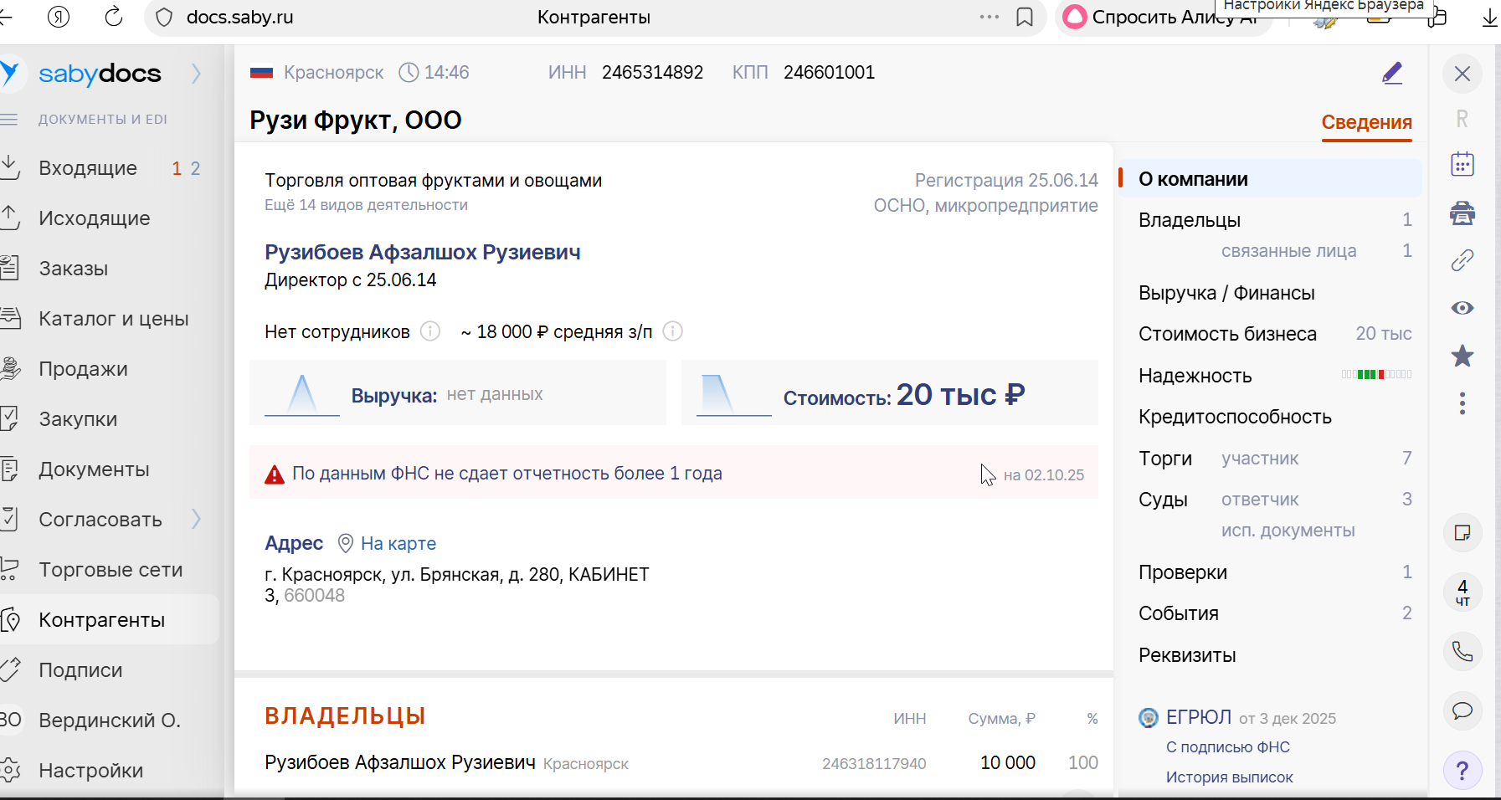Toggle the eye watch icon for this company
1501x800 pixels.
pyautogui.click(x=1462, y=308)
